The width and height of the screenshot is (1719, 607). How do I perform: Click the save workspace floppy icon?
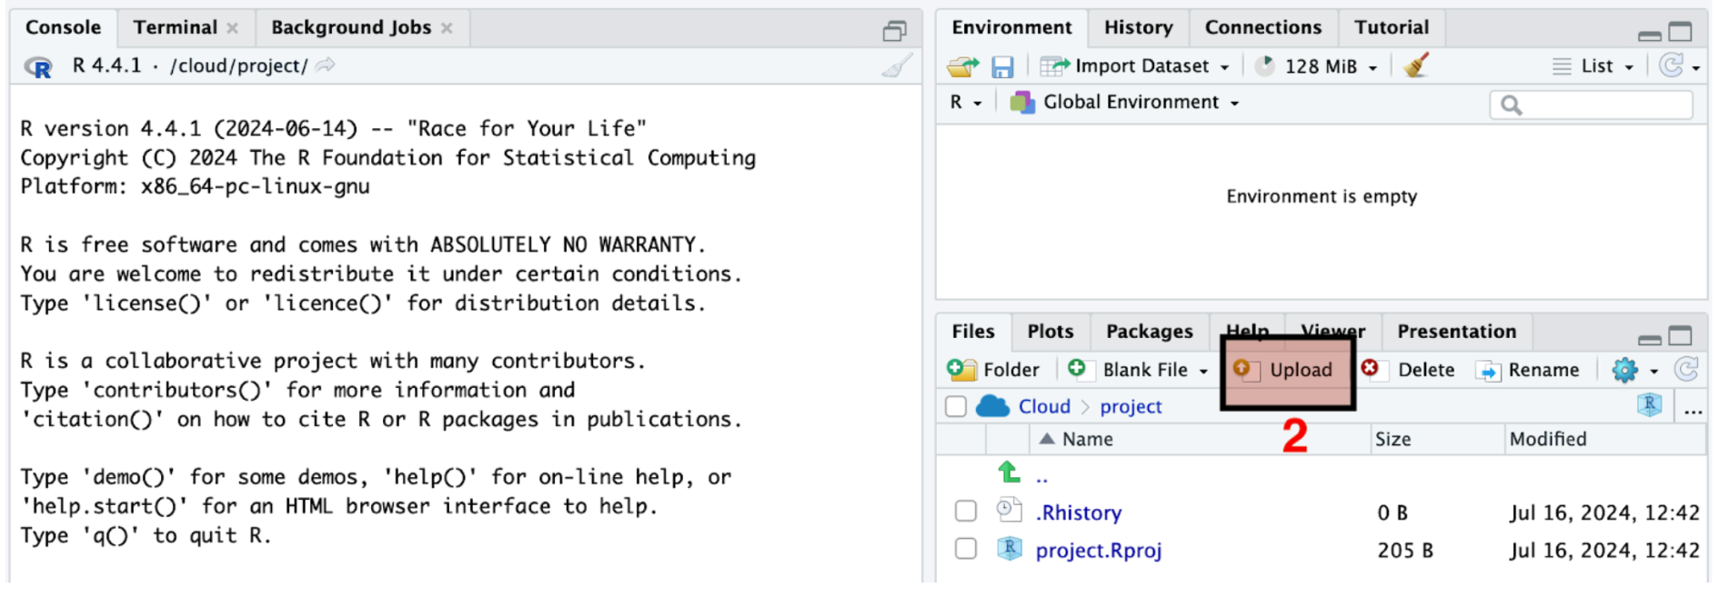pyautogui.click(x=1001, y=66)
